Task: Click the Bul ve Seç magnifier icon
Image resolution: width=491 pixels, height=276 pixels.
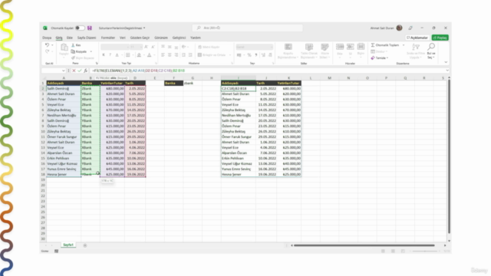Action: 431,47
